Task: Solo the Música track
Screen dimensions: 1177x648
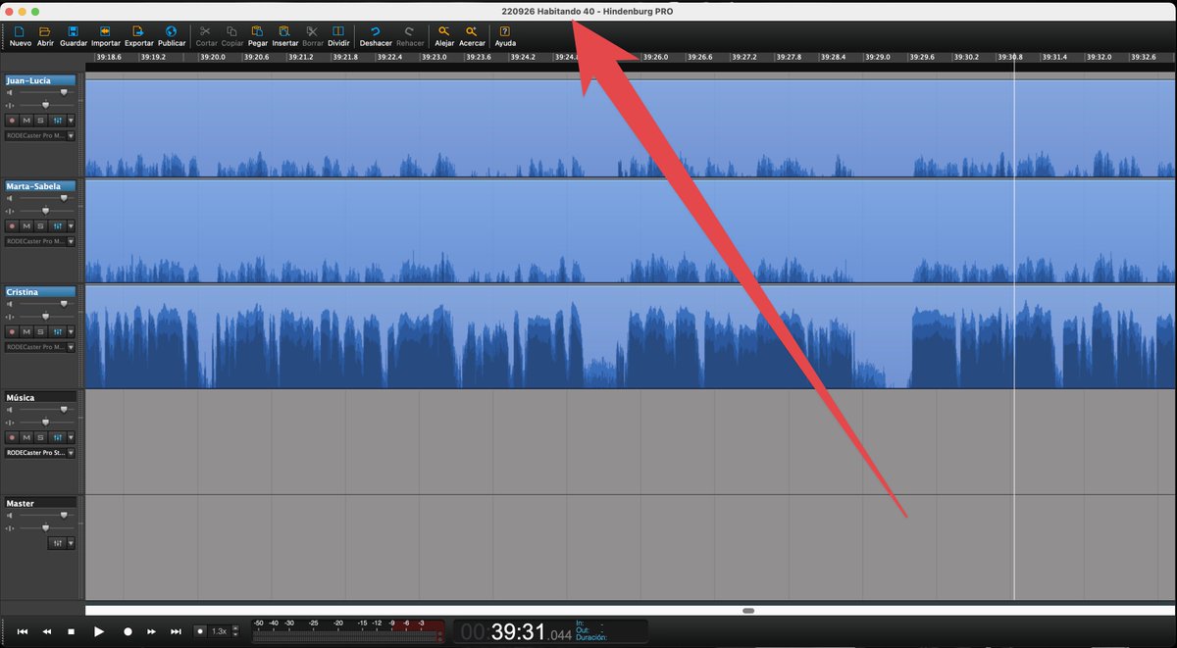Action: click(x=40, y=437)
